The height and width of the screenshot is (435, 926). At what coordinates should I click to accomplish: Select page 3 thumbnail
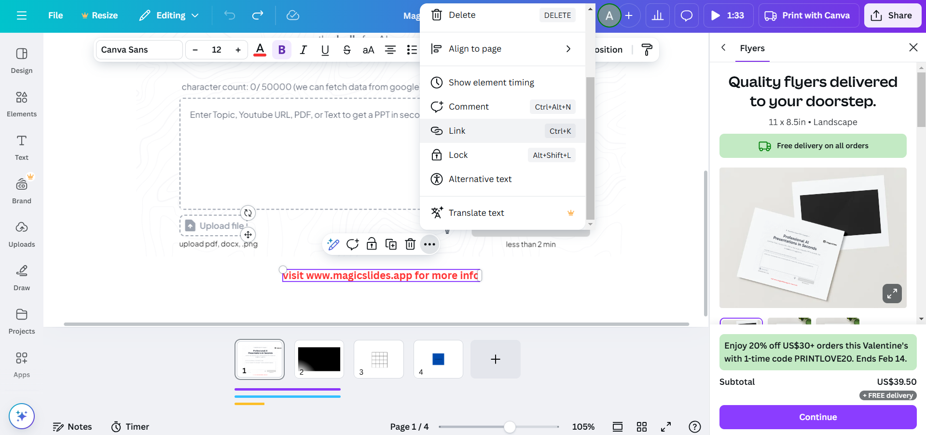[x=379, y=359]
